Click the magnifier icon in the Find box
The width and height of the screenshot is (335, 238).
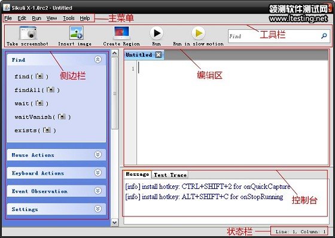point(324,36)
